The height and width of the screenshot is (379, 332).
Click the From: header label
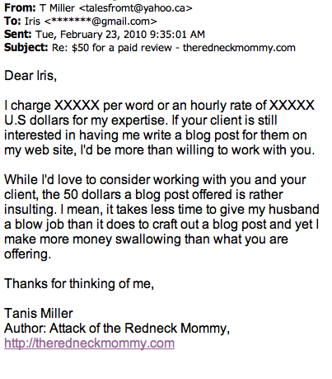(x=20, y=8)
